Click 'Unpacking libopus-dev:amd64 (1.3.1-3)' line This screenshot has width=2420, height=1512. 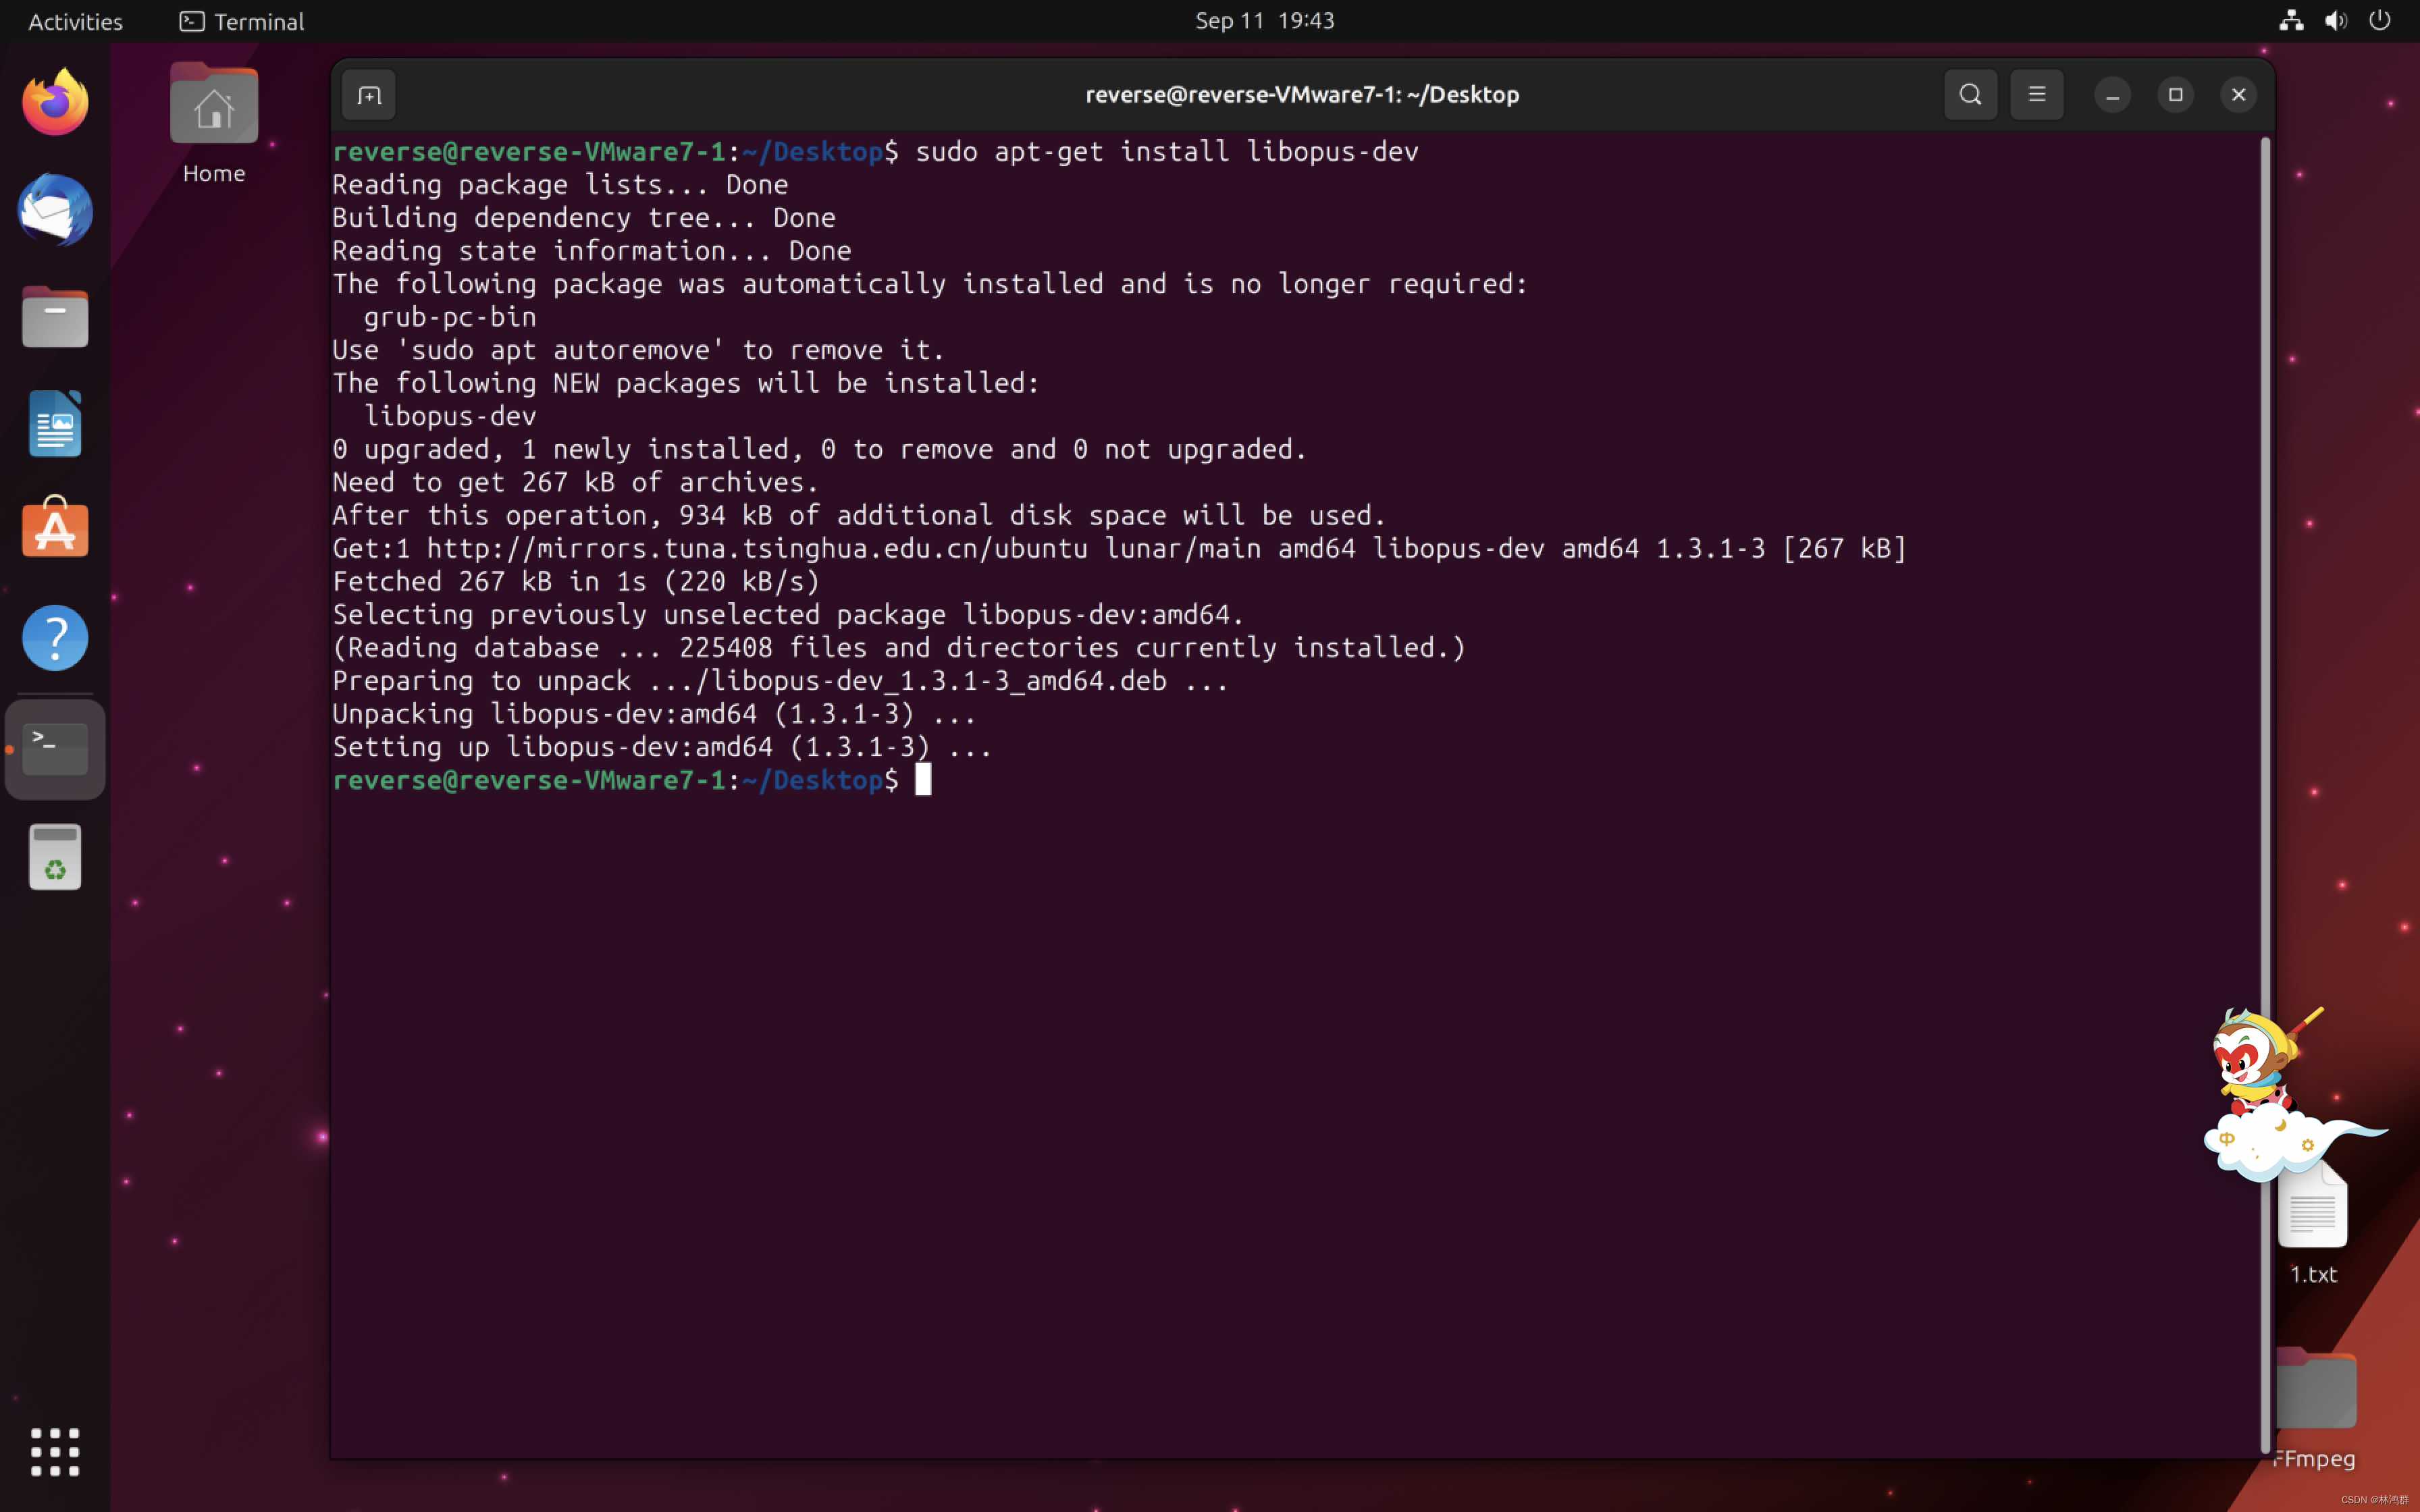654,714
